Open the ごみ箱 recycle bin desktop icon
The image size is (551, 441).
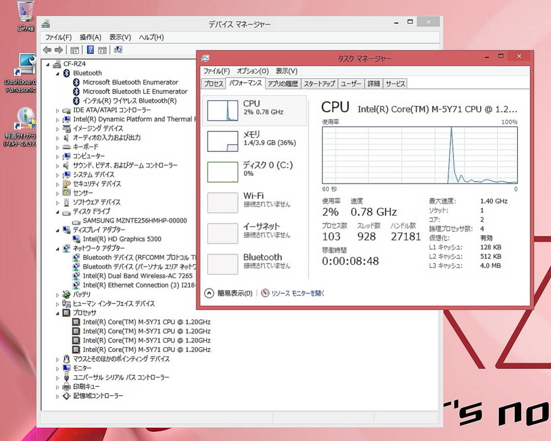coord(25,16)
